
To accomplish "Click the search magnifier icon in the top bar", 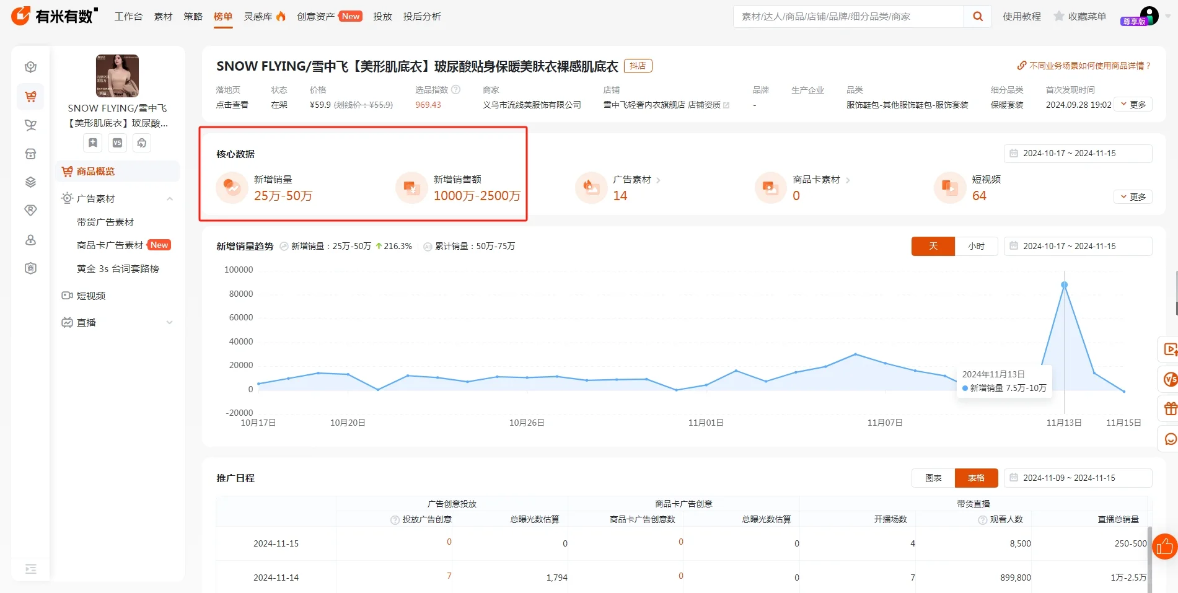I will (x=977, y=16).
